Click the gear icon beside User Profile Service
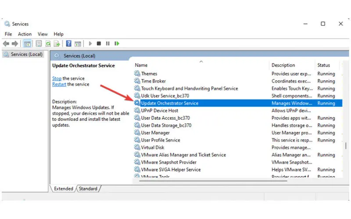Image resolution: width=351 pixels, height=219 pixels. (x=137, y=140)
